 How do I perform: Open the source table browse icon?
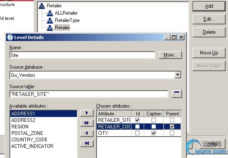point(177,94)
